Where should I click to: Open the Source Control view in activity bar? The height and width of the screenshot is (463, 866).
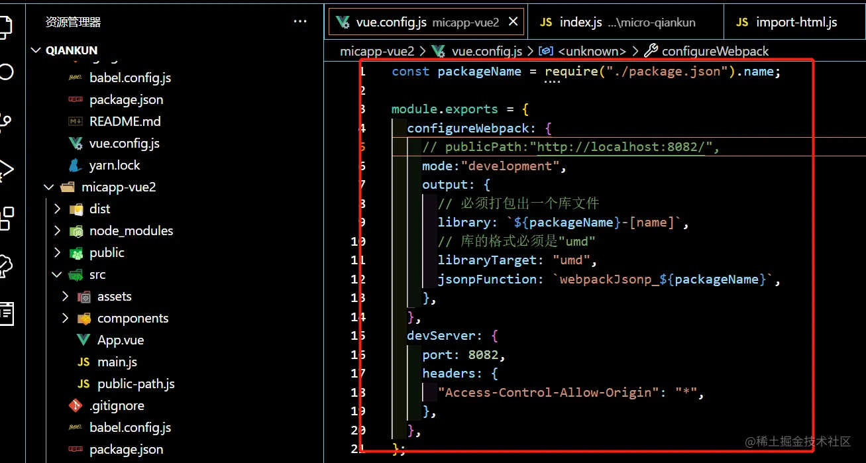[5, 121]
